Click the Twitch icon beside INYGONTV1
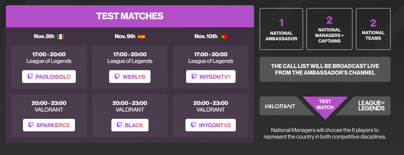Screen dimensions: 404x155 coord(194,77)
